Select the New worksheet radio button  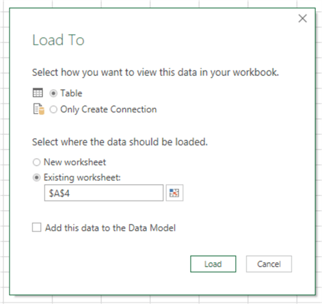pyautogui.click(x=36, y=162)
